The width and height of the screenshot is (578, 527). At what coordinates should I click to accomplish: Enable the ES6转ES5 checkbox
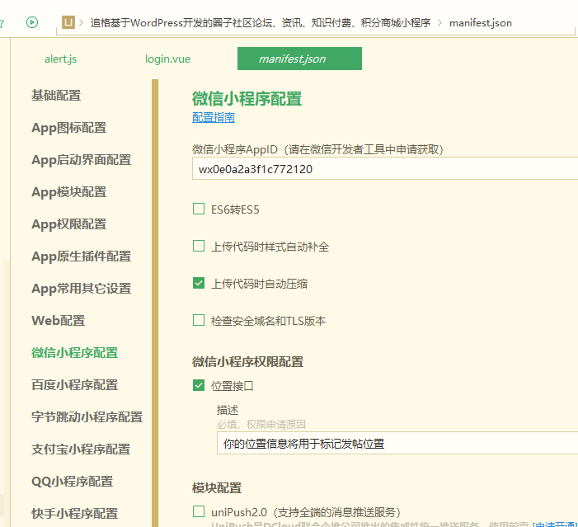[199, 209]
